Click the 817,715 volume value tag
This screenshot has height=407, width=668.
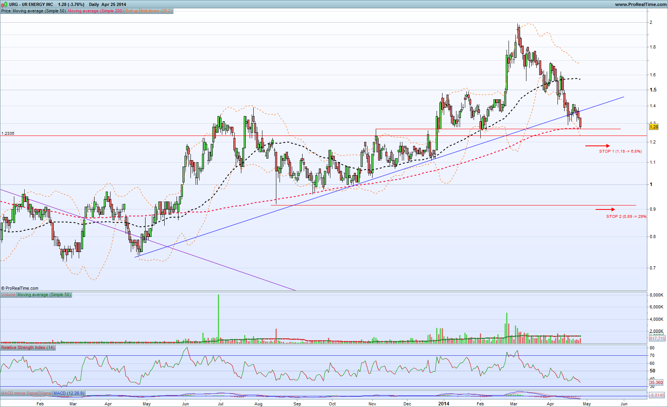656,338
